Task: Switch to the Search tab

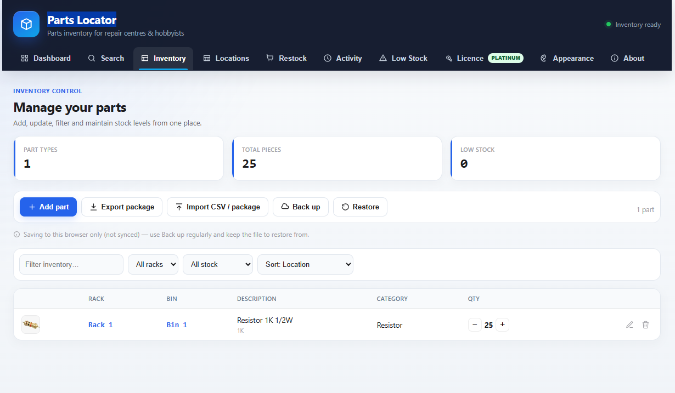Action: pos(106,58)
